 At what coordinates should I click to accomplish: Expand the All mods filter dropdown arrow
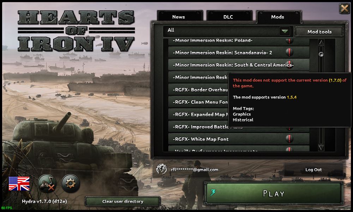click(285, 31)
